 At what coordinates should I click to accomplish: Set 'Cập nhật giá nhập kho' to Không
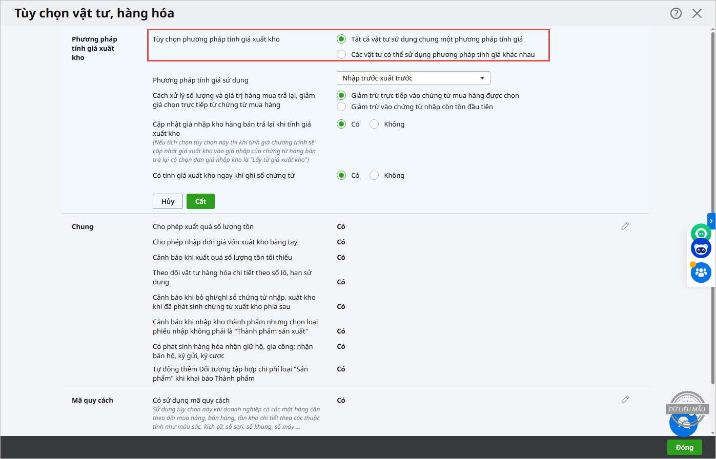(374, 124)
